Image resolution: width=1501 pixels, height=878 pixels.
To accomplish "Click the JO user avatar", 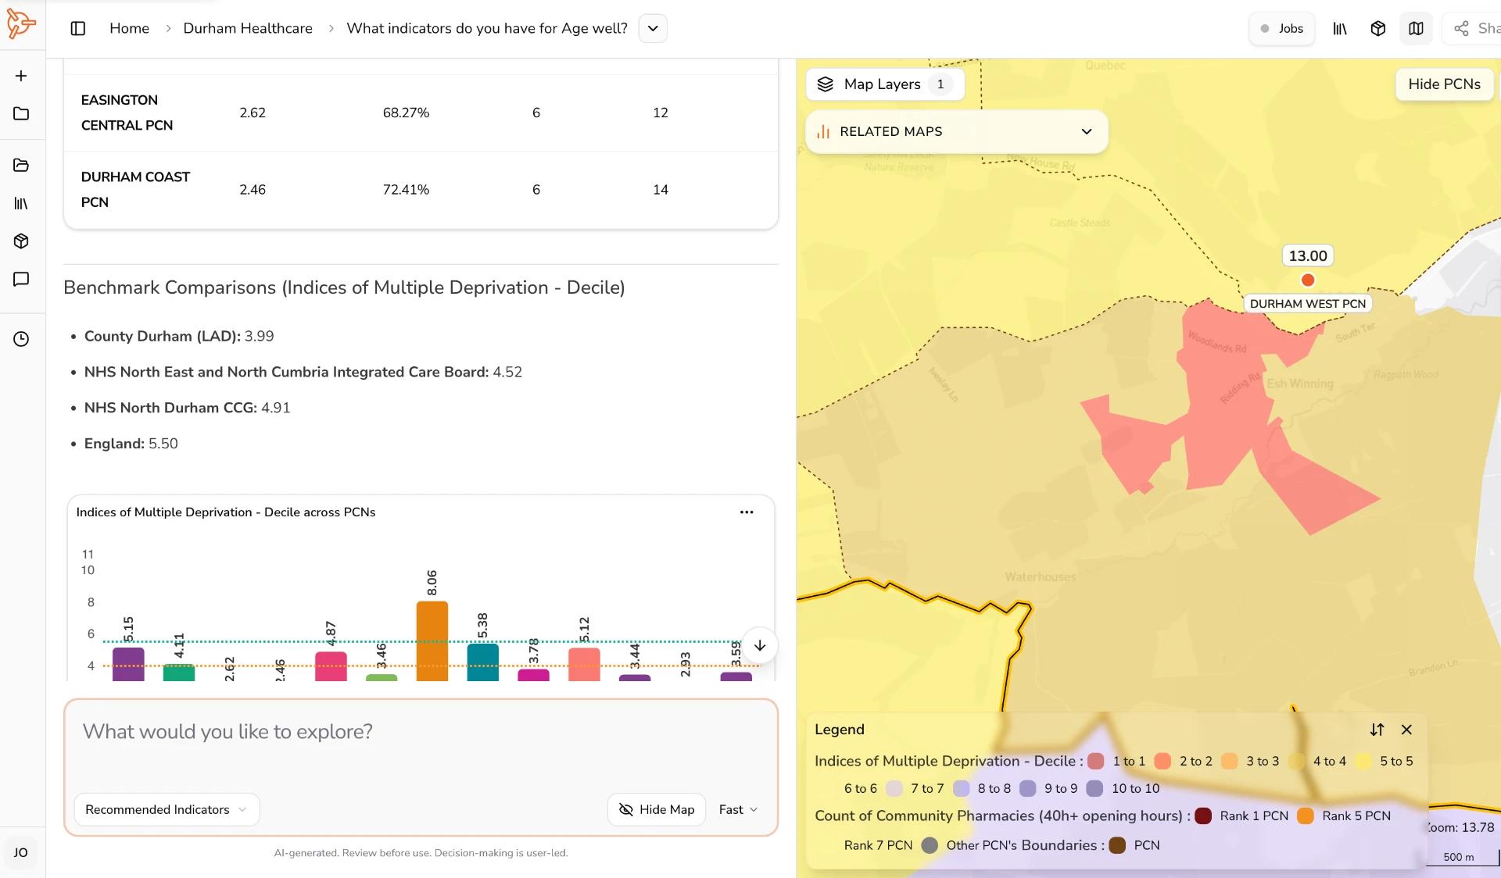I will [x=21, y=852].
